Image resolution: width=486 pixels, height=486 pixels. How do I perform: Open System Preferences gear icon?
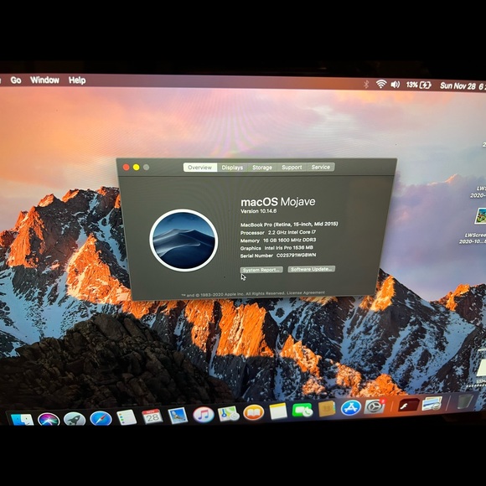click(x=375, y=406)
